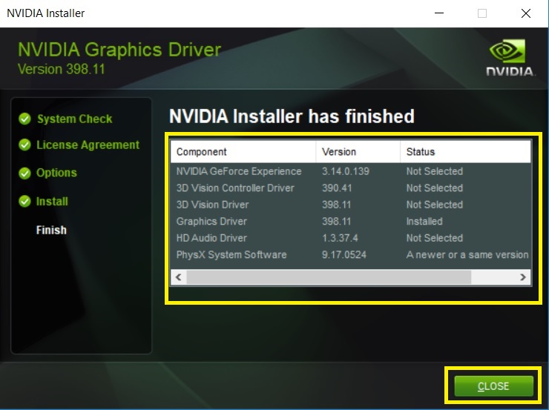Select the System Check step label
This screenshot has height=410, width=549.
[75, 119]
